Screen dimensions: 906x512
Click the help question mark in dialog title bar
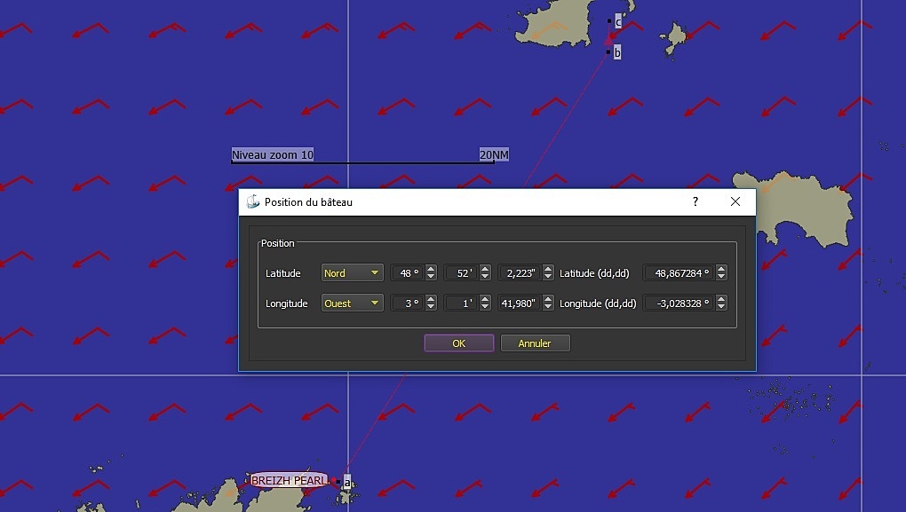click(695, 201)
